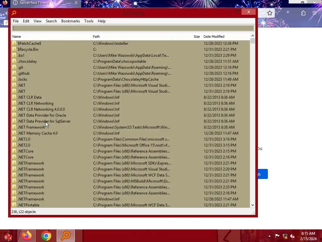Select .NET Memory Cache 4.0 folder icon

(x=14, y=133)
